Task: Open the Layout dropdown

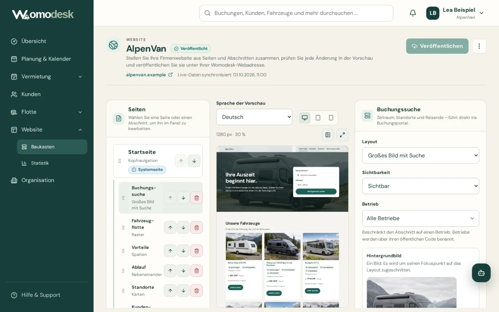Action: [421, 156]
